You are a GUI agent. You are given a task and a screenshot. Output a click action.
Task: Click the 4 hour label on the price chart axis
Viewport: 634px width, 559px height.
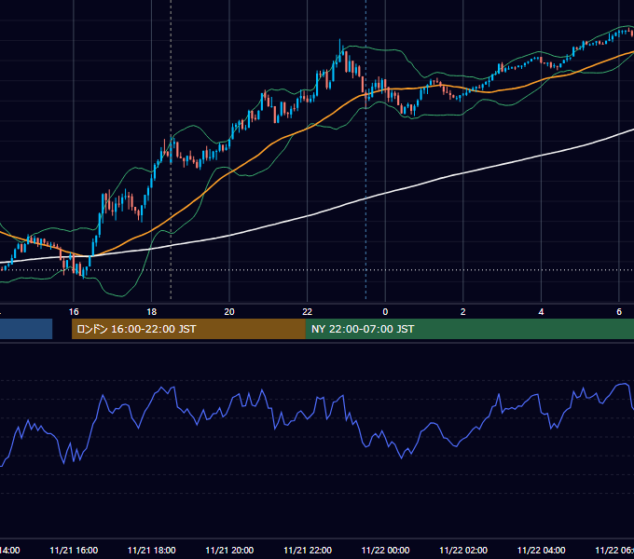tap(541, 312)
